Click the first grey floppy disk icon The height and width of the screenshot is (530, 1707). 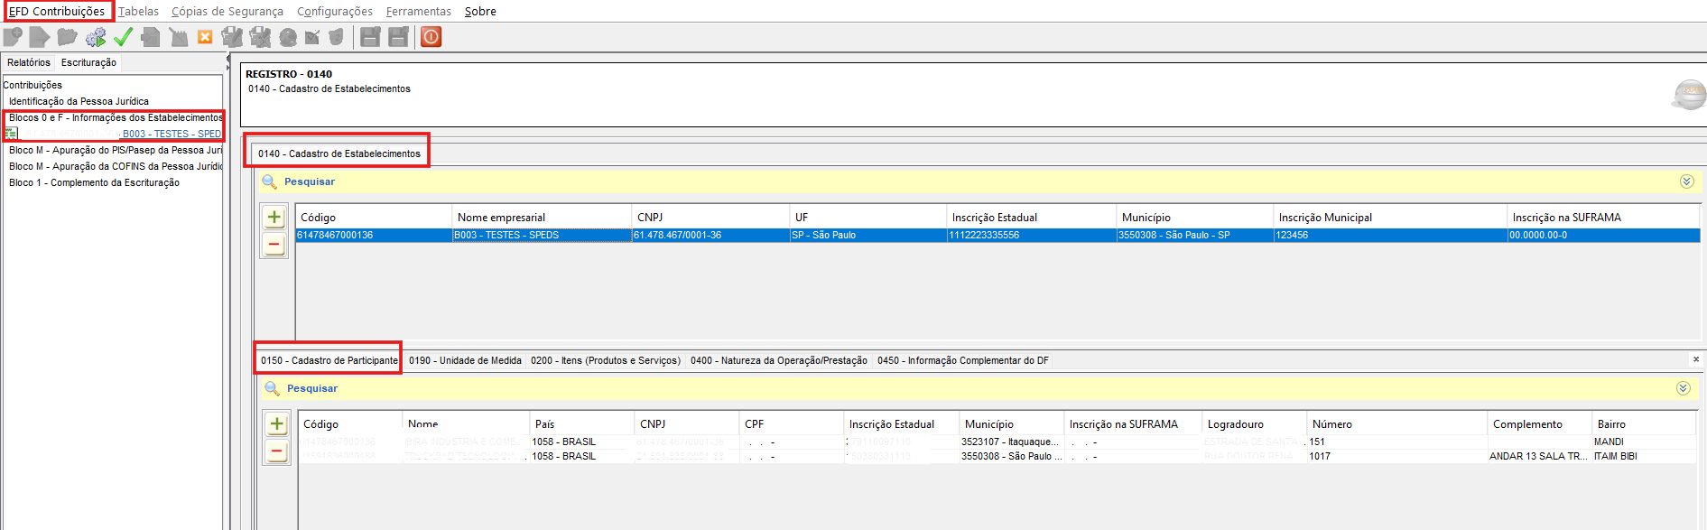(370, 37)
